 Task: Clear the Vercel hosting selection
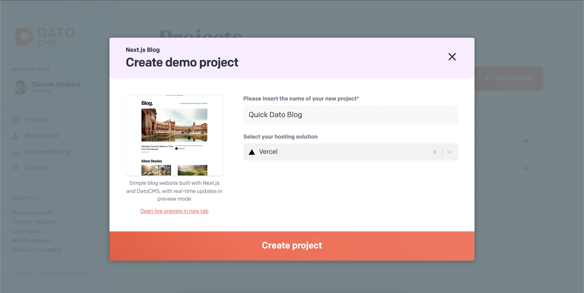click(435, 152)
